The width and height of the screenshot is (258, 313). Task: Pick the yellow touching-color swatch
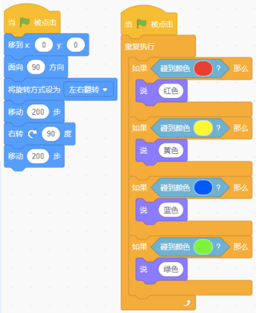click(x=203, y=128)
